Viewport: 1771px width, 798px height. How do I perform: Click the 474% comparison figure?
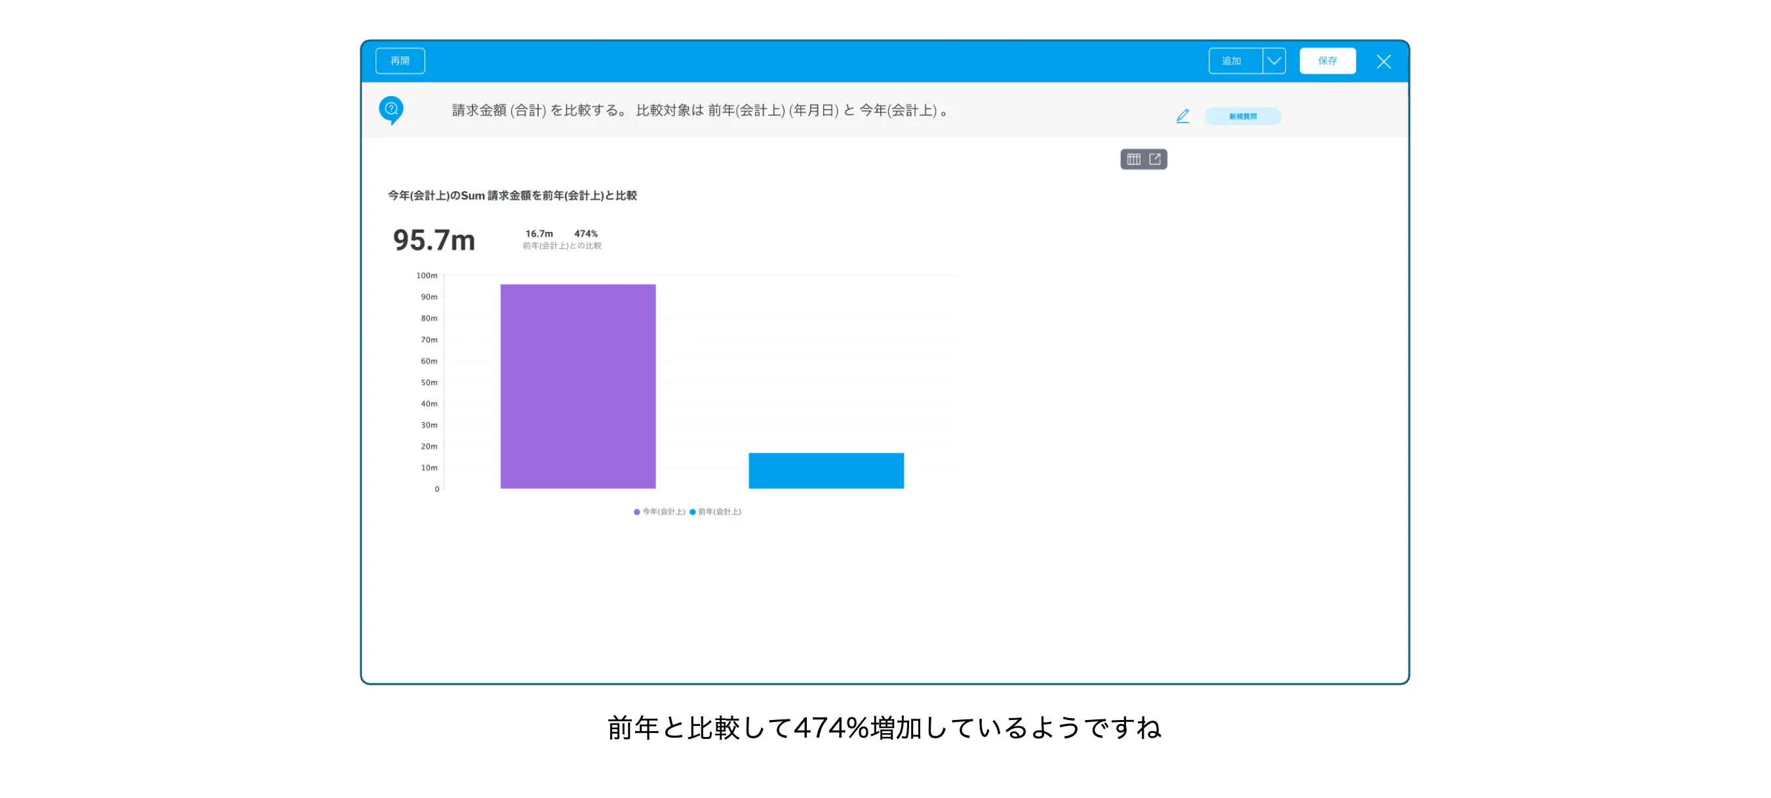pyautogui.click(x=586, y=234)
